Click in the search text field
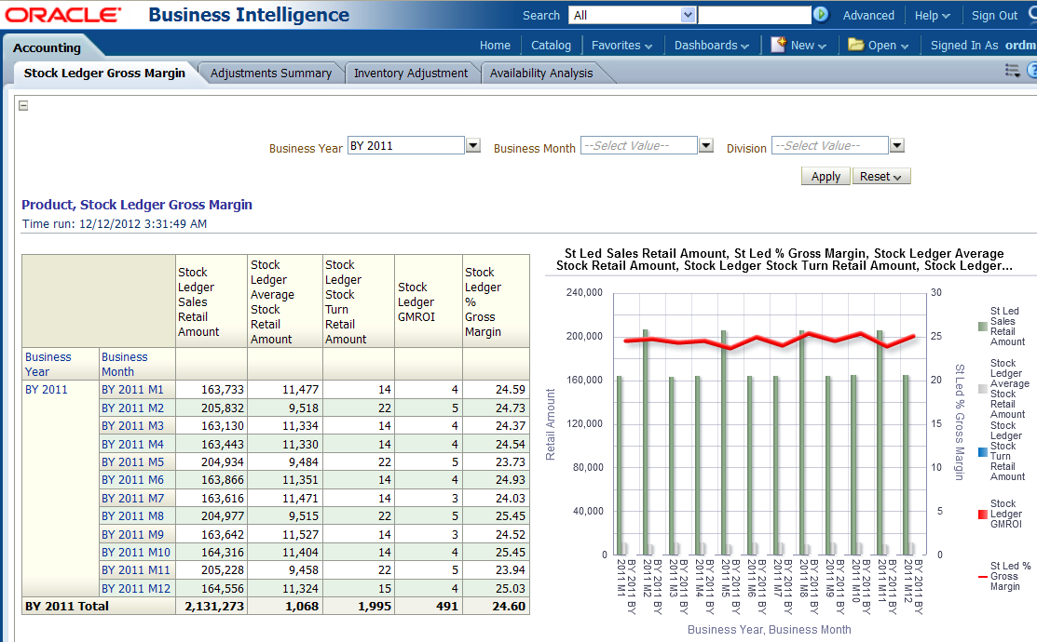Viewport: 1037px width, 642px height. click(755, 15)
